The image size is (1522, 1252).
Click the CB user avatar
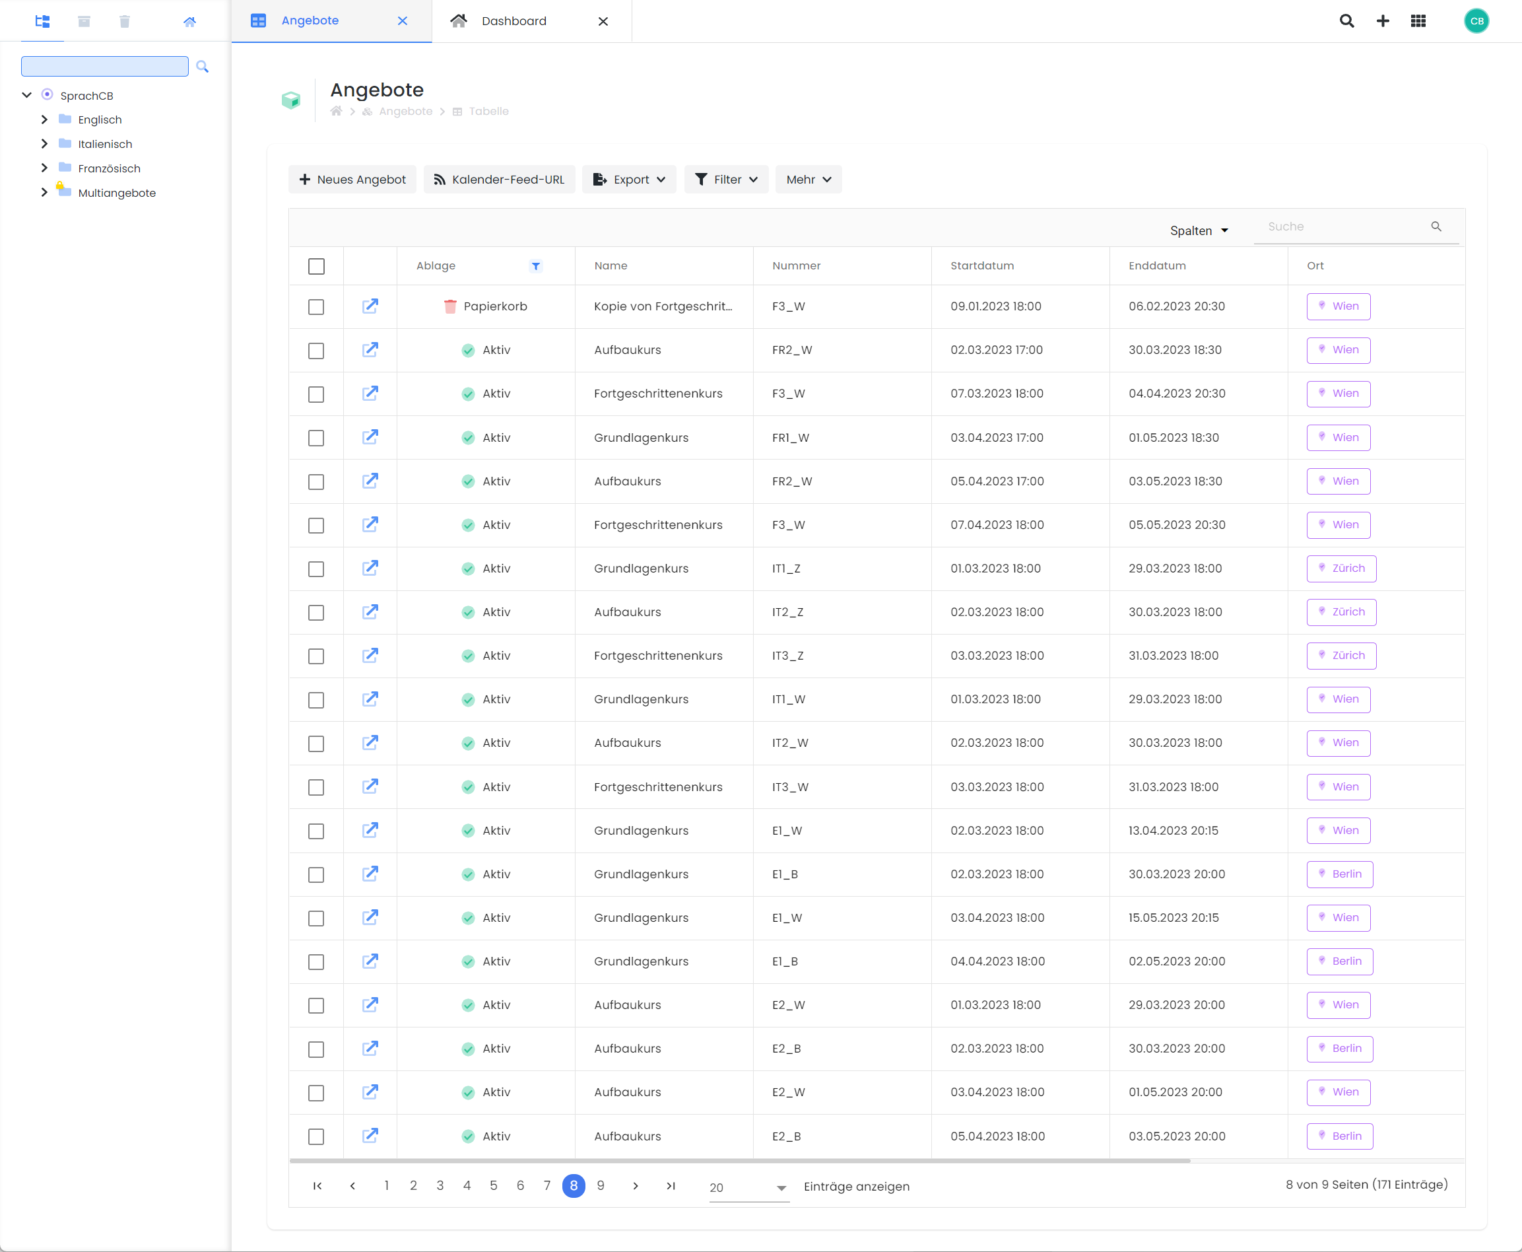click(x=1476, y=21)
